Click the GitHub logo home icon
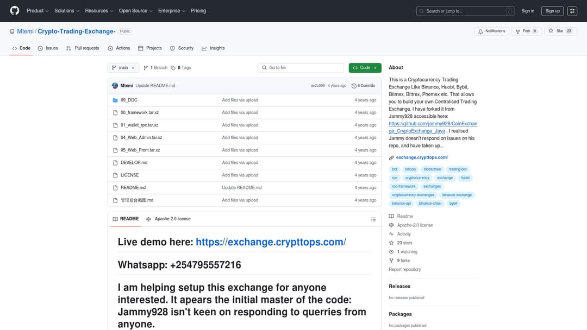The height and width of the screenshot is (330, 587). (15, 11)
